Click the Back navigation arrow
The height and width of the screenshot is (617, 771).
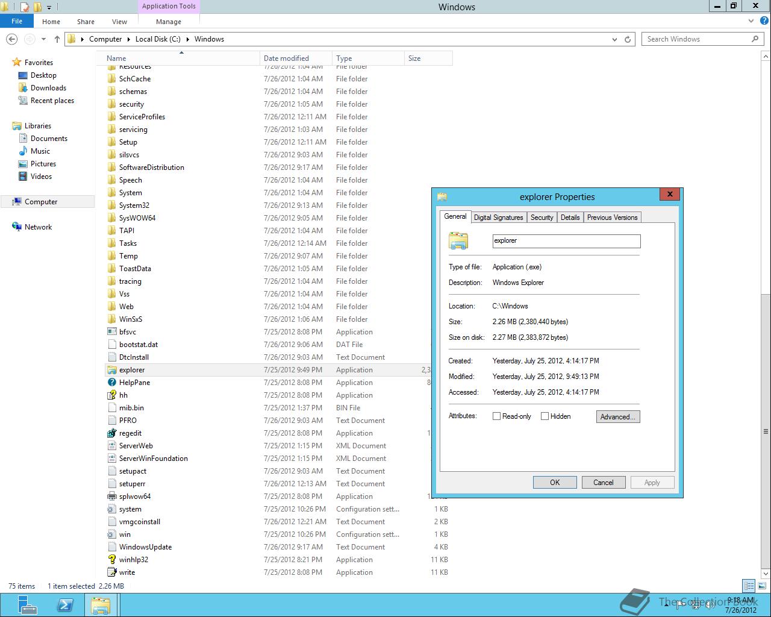click(x=11, y=39)
